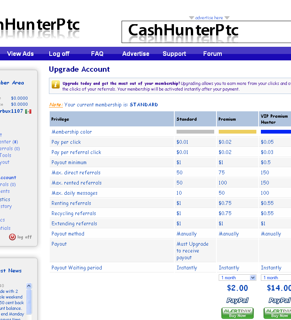This screenshot has height=320, width=291.
Task: Click VIP $0.05 pay per click value
Action: (x=267, y=142)
